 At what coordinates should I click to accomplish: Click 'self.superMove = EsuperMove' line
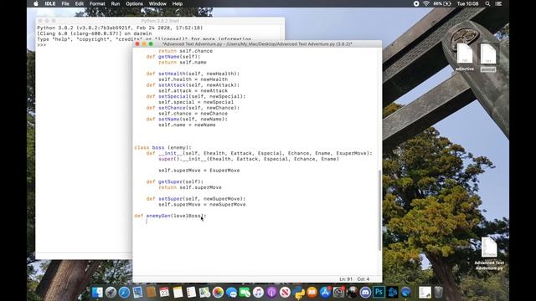[199, 171]
